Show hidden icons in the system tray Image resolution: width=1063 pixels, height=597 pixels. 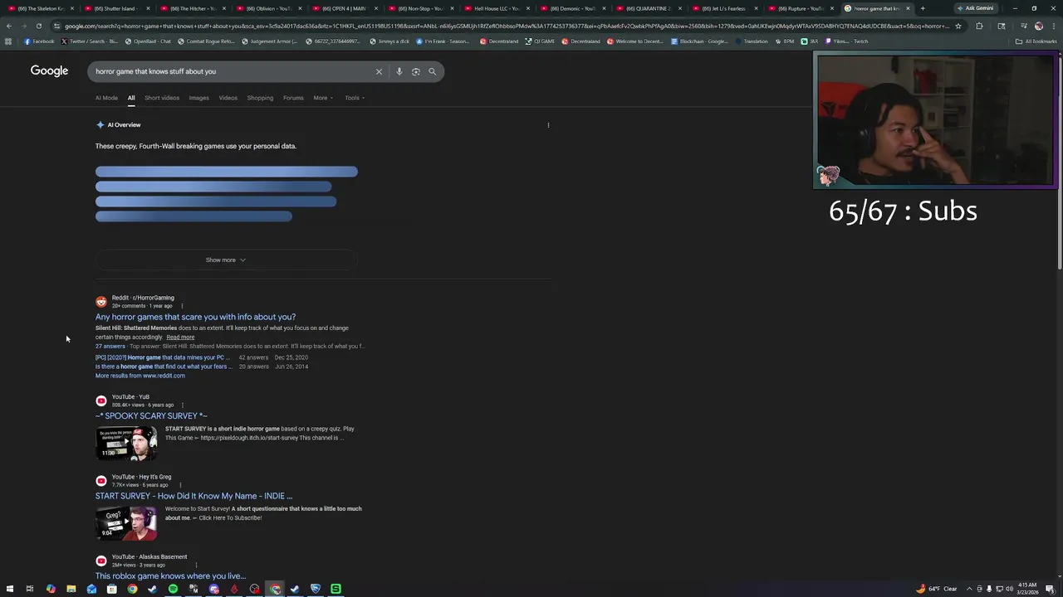click(968, 589)
